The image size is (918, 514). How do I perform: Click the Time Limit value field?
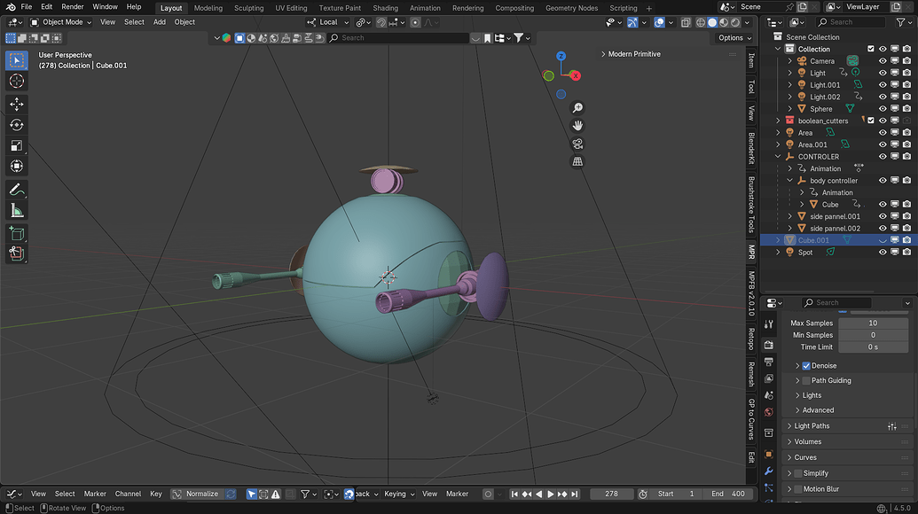point(873,347)
